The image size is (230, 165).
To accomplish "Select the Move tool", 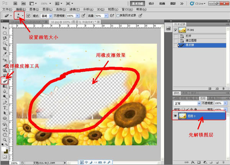I will click(5, 28).
